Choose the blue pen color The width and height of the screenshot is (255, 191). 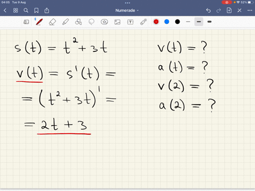[x=167, y=22]
